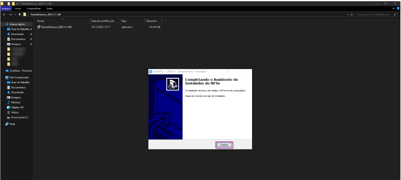Open pinned Área de Trabalho under Acesso rápido
Image resolution: width=401 pixels, height=180 pixels.
[x=20, y=29]
